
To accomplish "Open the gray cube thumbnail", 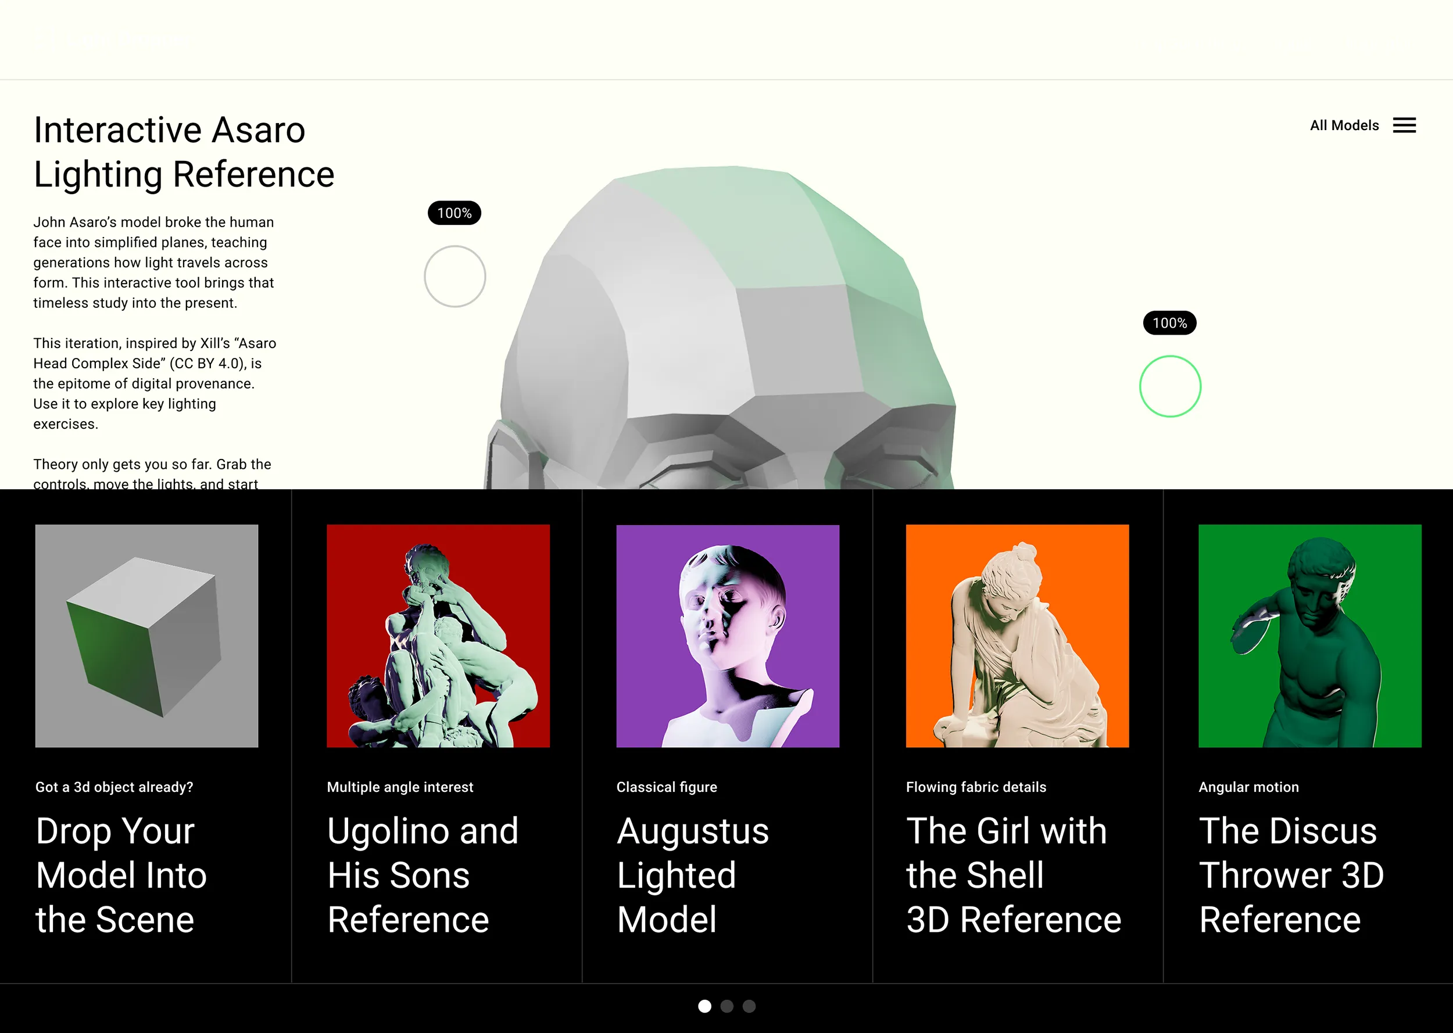I will click(147, 636).
